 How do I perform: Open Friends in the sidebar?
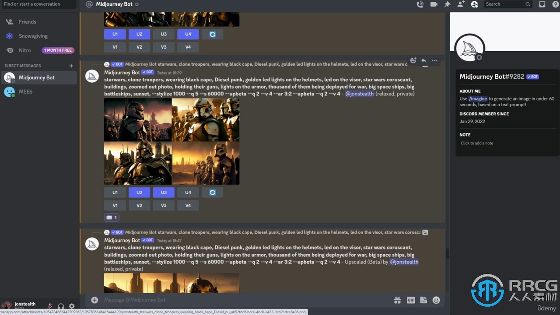[x=39, y=21]
